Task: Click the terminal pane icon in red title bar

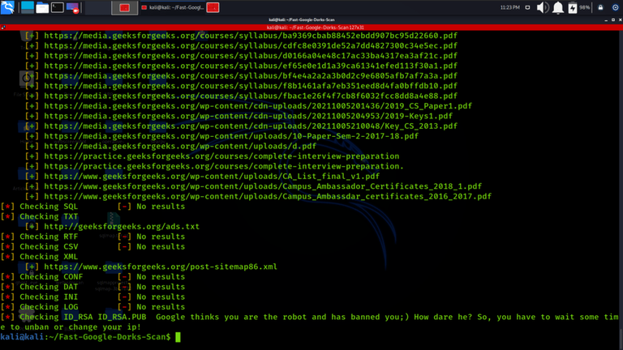Action: [x=3, y=28]
